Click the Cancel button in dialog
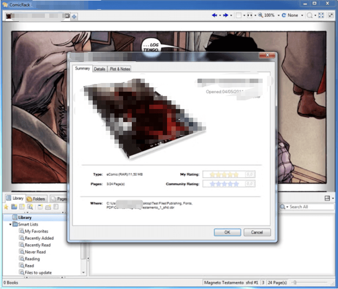 [257, 232]
